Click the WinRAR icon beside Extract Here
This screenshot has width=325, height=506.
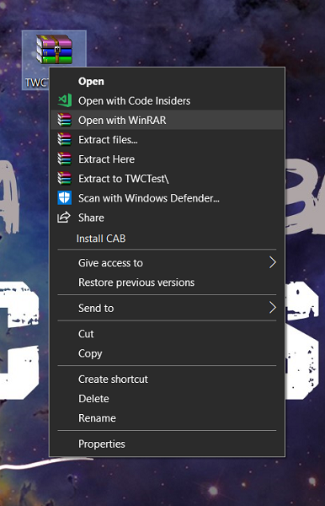[x=65, y=159]
